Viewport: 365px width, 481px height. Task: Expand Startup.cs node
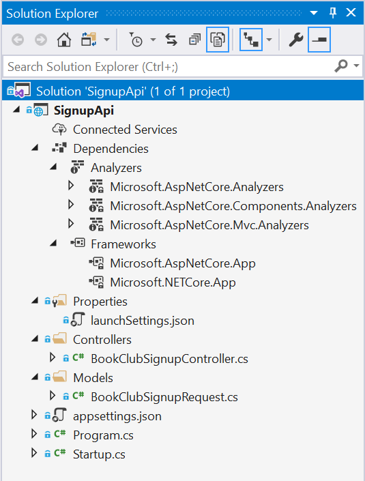tap(34, 453)
